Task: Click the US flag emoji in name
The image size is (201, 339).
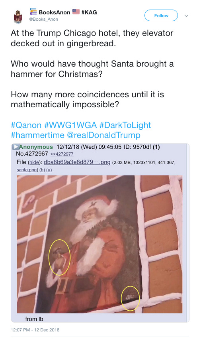Action: click(76, 12)
